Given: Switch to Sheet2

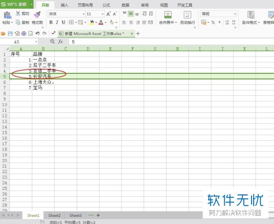Looking at the screenshot, I should [54, 215].
